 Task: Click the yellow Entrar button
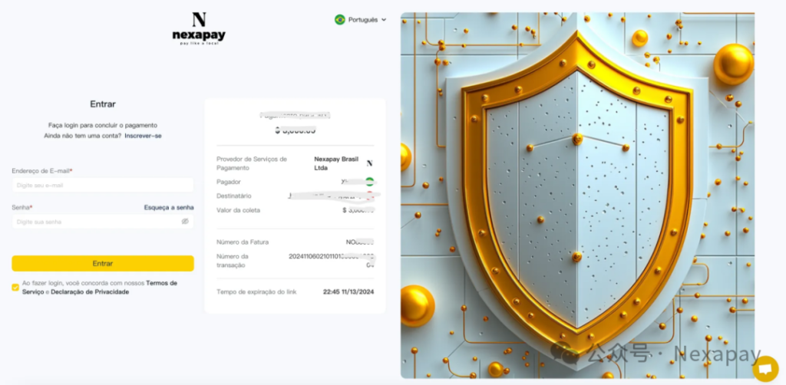tap(103, 263)
